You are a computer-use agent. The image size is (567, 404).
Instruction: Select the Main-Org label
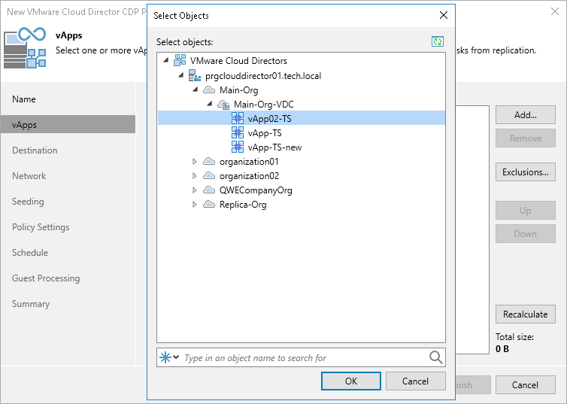pyautogui.click(x=238, y=90)
